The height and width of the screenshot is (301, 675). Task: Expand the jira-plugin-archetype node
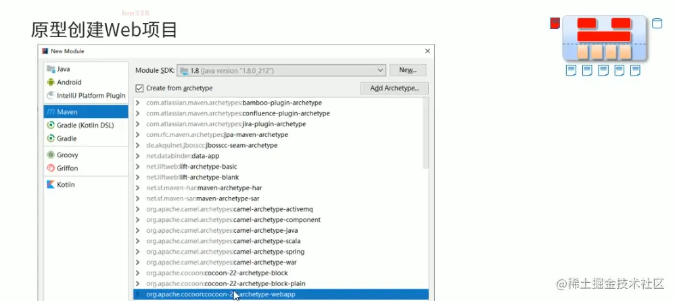coord(137,124)
